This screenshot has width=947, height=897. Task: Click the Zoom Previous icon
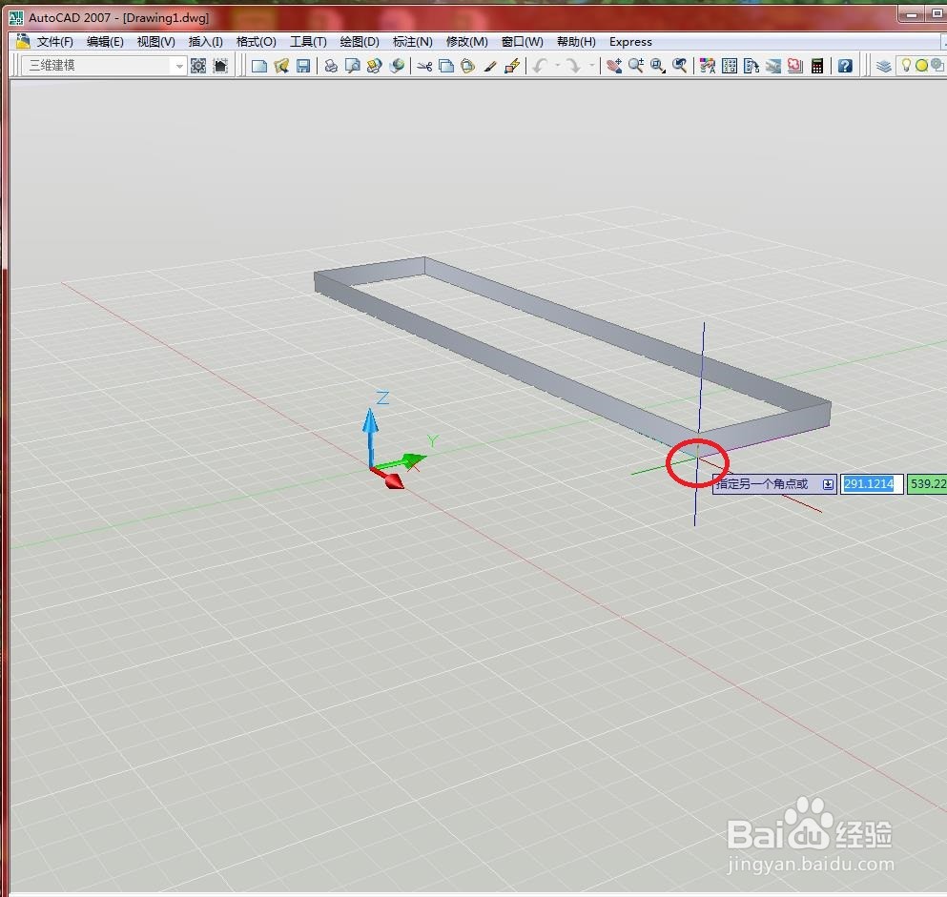(x=680, y=66)
